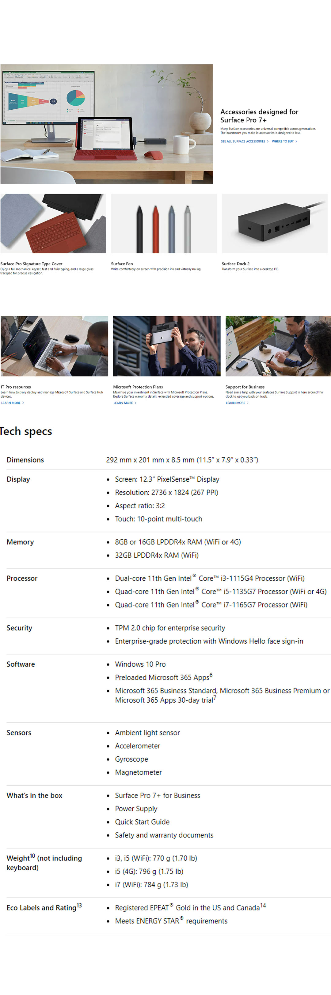Click the Surface Pro Signature Type Cover title

tap(31, 264)
